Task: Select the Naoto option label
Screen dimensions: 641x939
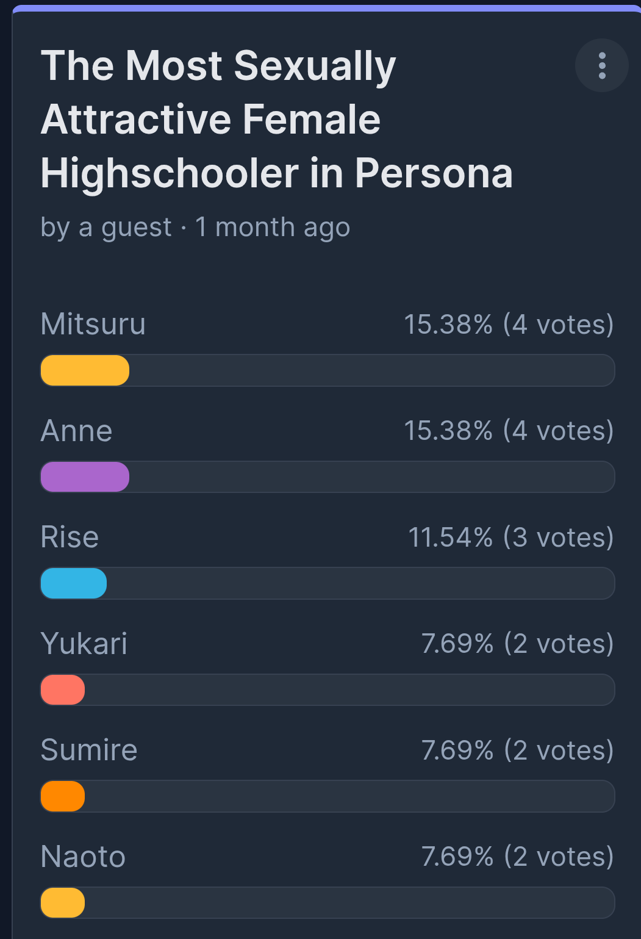Action: pyautogui.click(x=83, y=857)
